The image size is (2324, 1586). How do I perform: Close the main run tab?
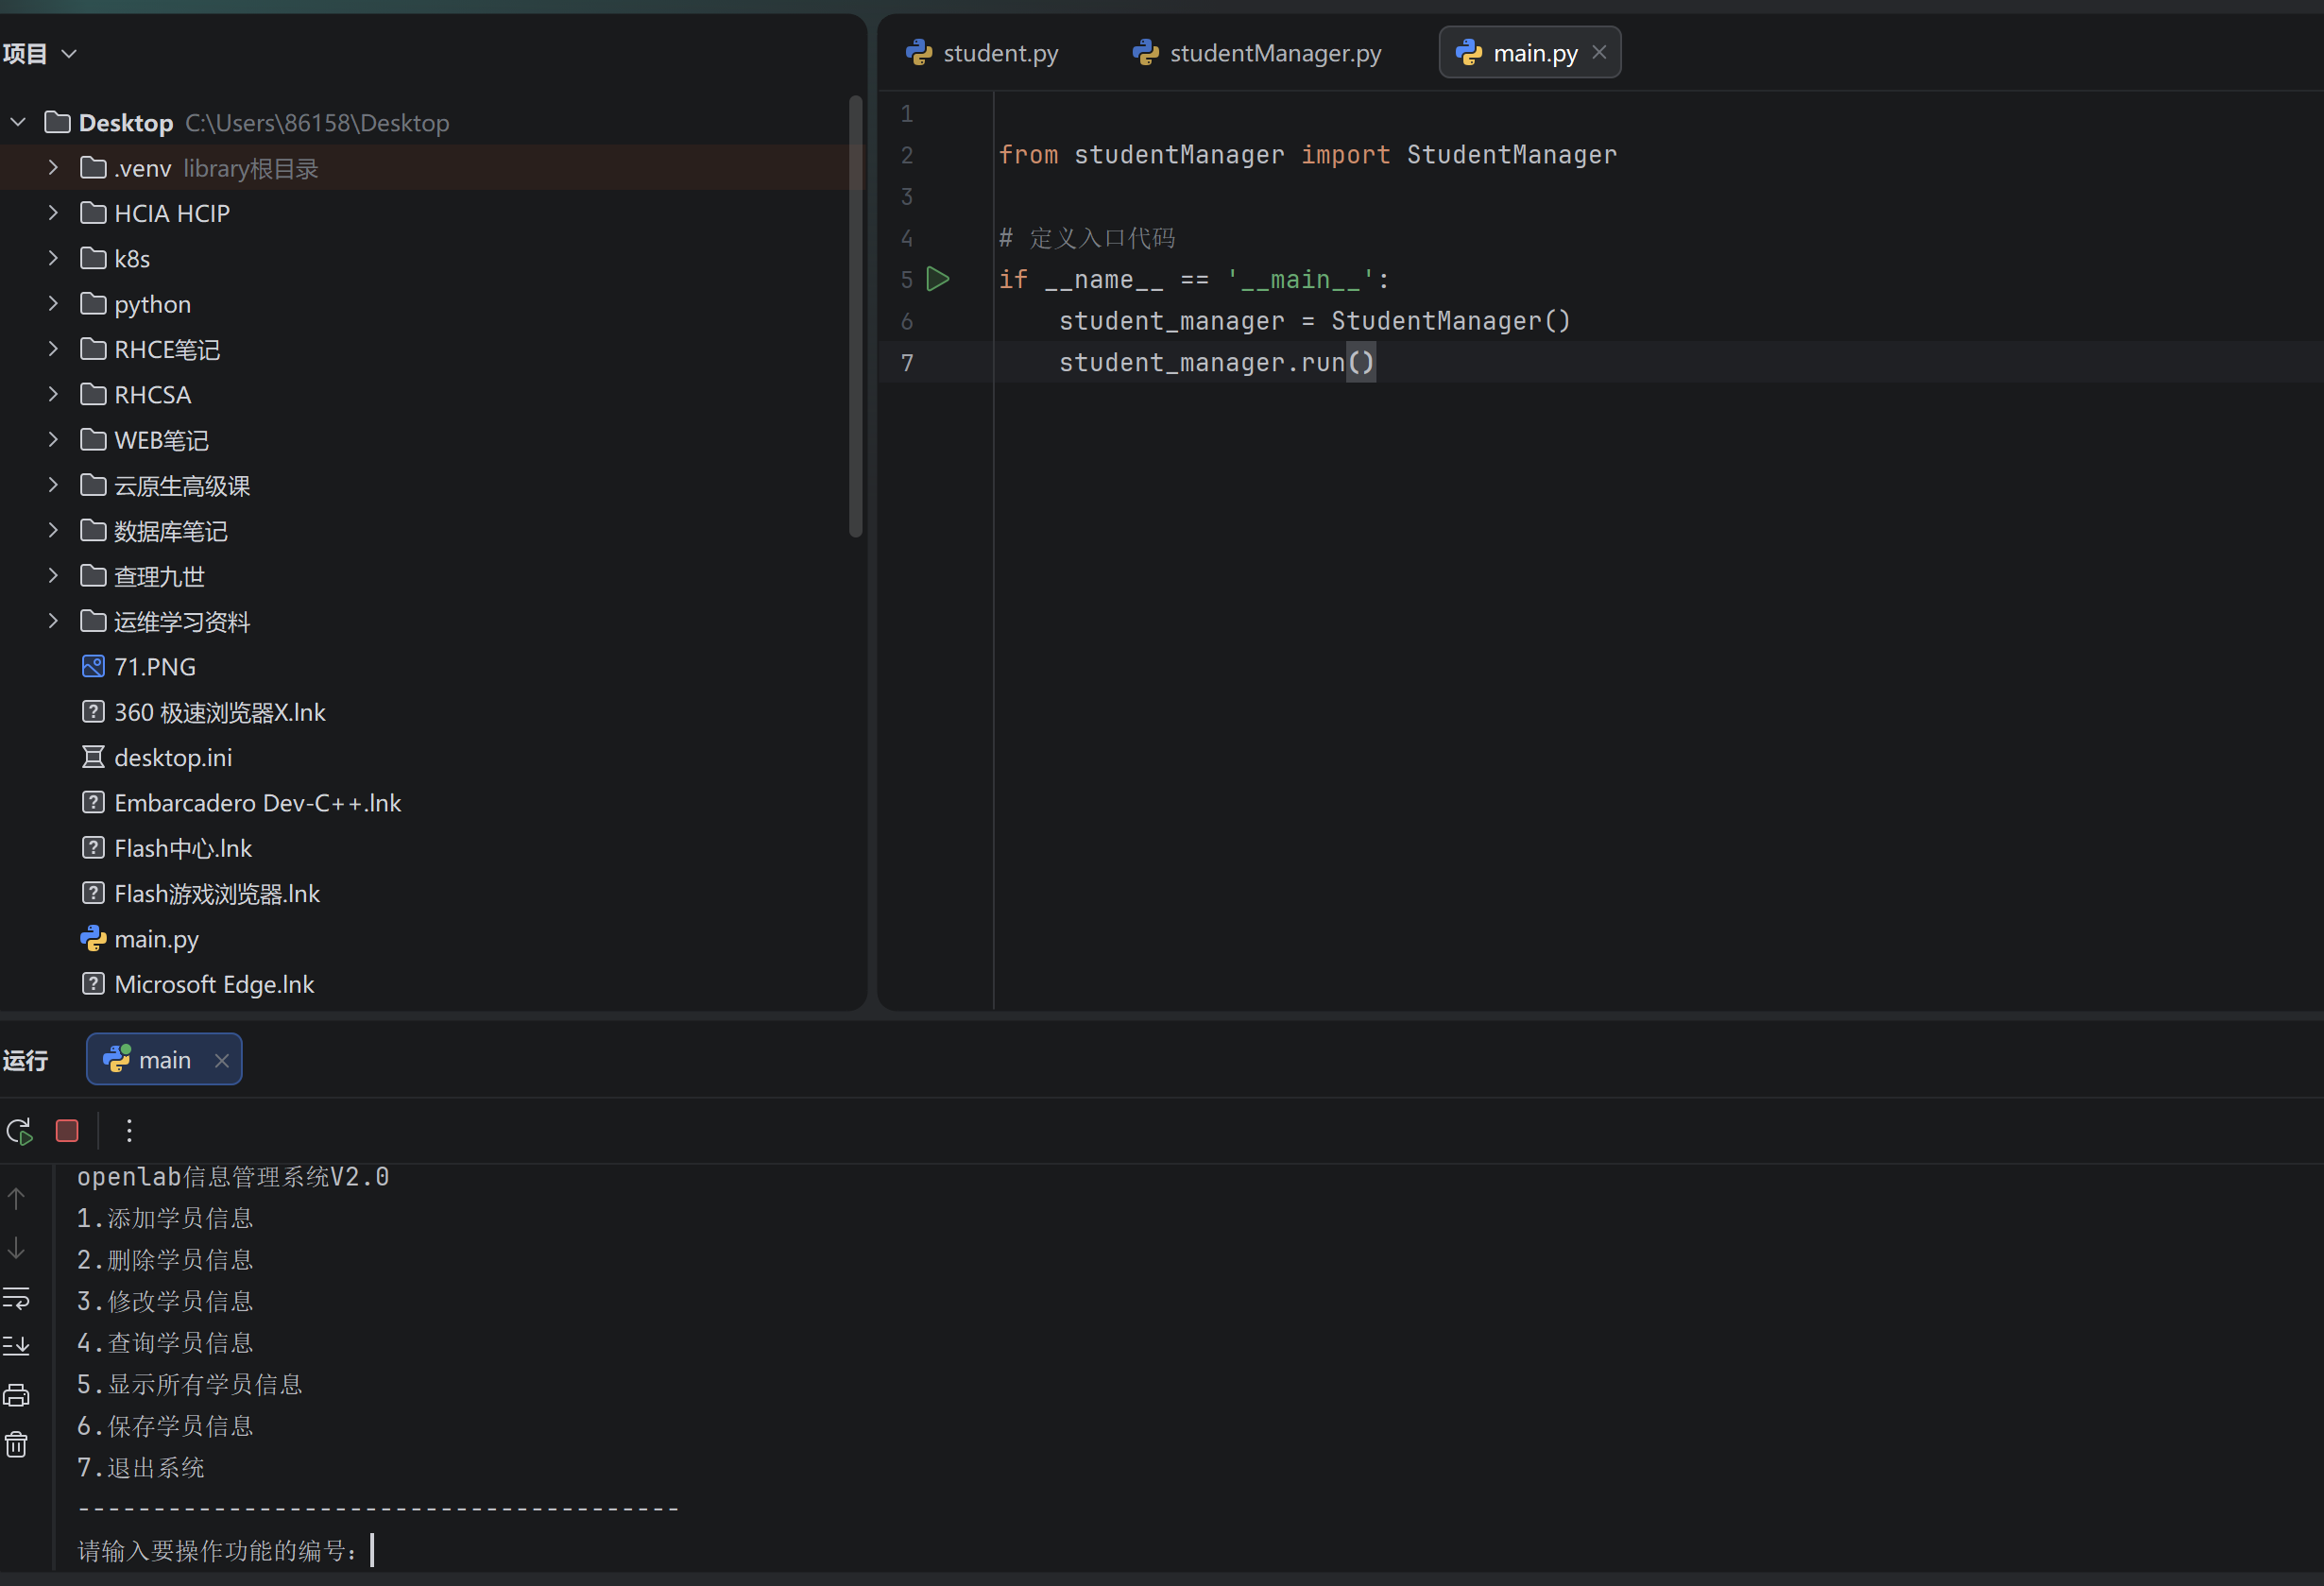tap(222, 1061)
